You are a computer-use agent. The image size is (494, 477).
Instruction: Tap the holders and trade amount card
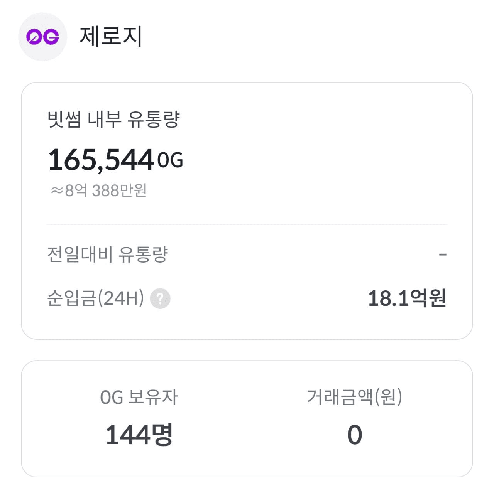click(247, 419)
